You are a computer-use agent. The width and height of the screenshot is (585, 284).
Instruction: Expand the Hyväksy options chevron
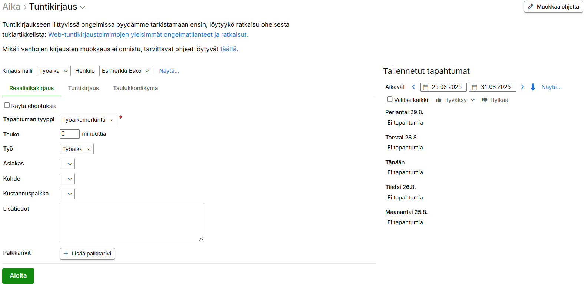click(x=472, y=100)
